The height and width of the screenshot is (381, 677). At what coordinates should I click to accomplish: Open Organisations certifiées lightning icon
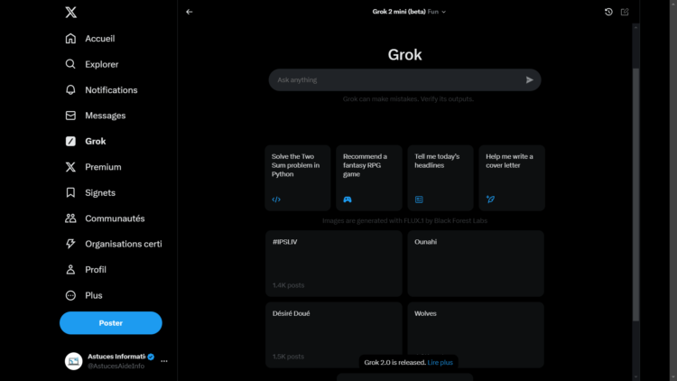70,244
